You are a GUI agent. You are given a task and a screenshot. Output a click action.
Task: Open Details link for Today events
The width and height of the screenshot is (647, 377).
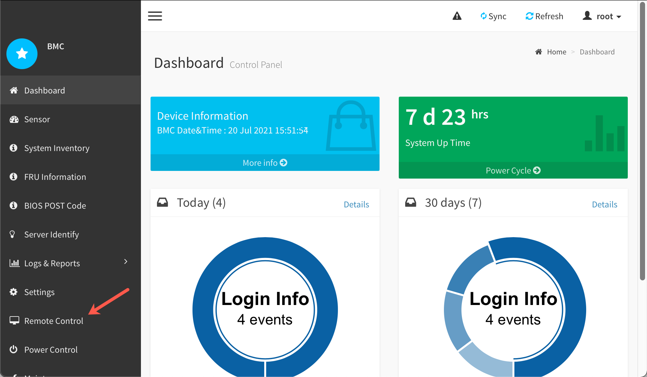(356, 205)
